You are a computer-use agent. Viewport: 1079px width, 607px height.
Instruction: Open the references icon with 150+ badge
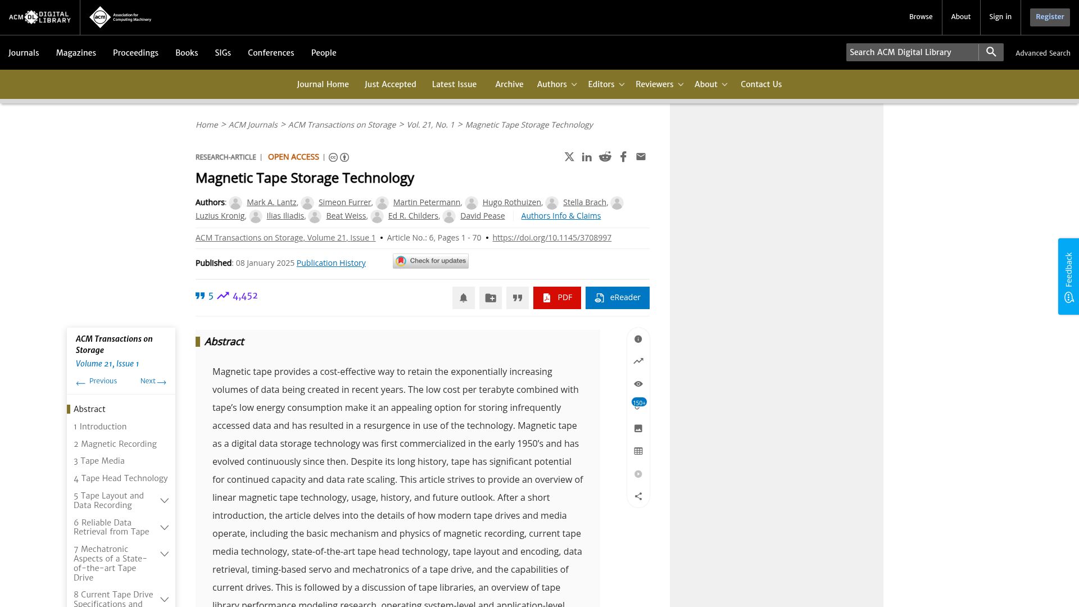[x=638, y=404]
